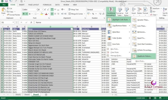
Task: Switch to Sheet1 tab
Action: pos(18,95)
